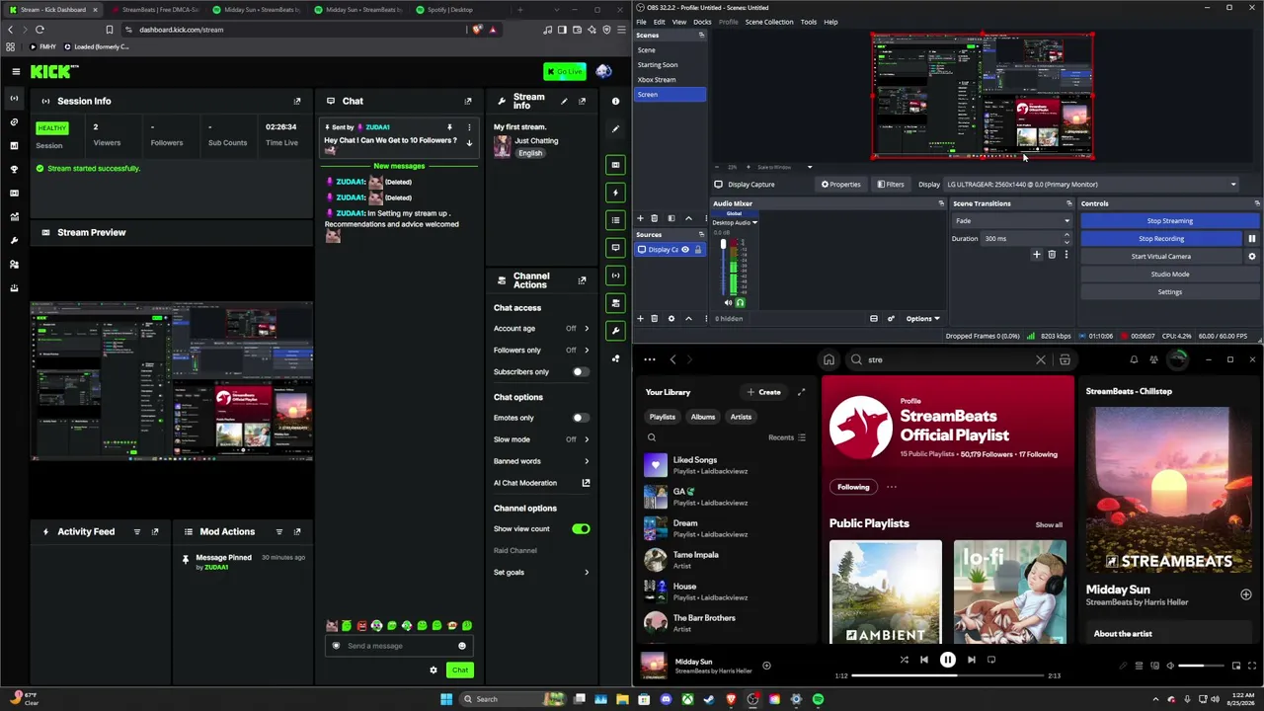Open the OBS Scene Collection menu
Image resolution: width=1264 pixels, height=711 pixels.
[769, 22]
